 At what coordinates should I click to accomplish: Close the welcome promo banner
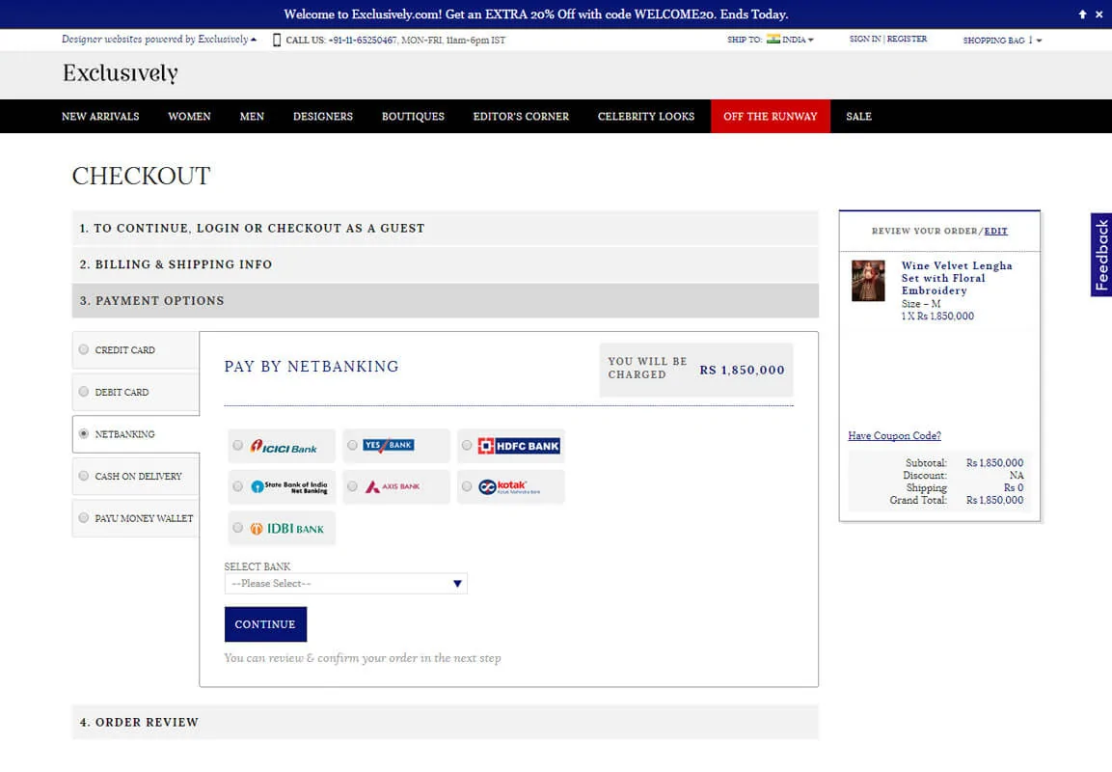pyautogui.click(x=1098, y=14)
